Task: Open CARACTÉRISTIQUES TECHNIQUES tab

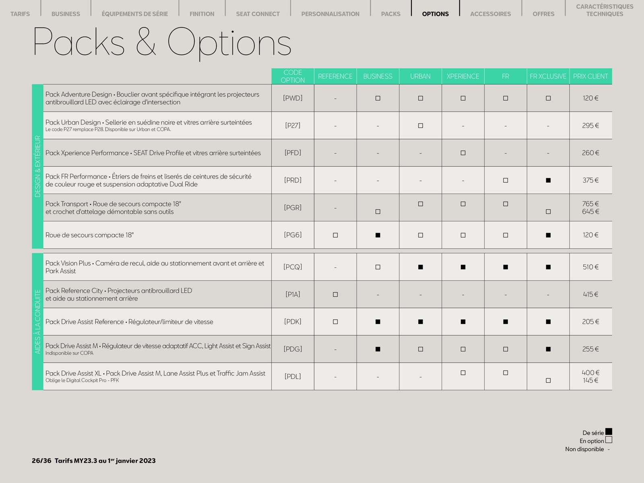Action: [605, 10]
